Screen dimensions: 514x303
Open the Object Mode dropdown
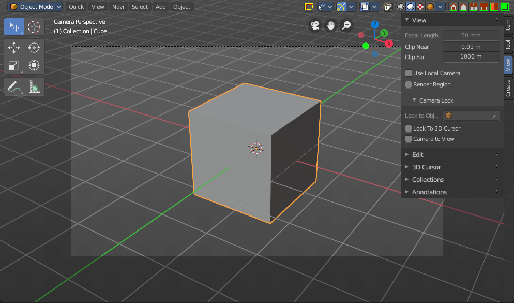coord(35,7)
